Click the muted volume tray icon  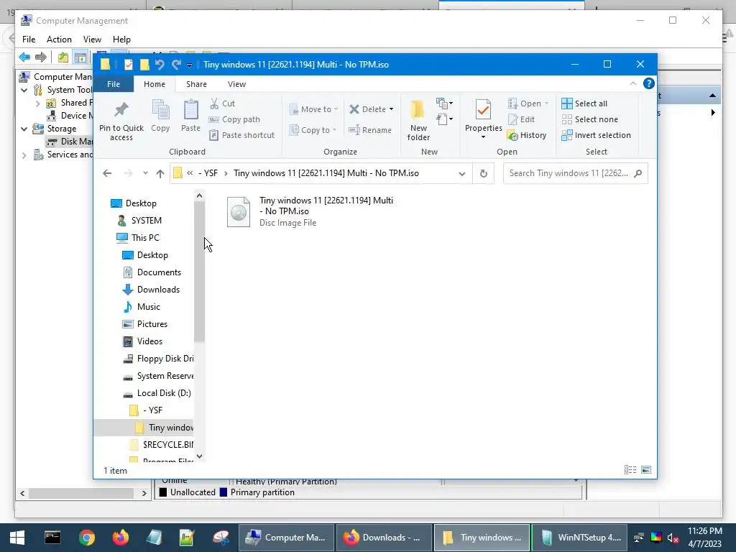(673, 538)
